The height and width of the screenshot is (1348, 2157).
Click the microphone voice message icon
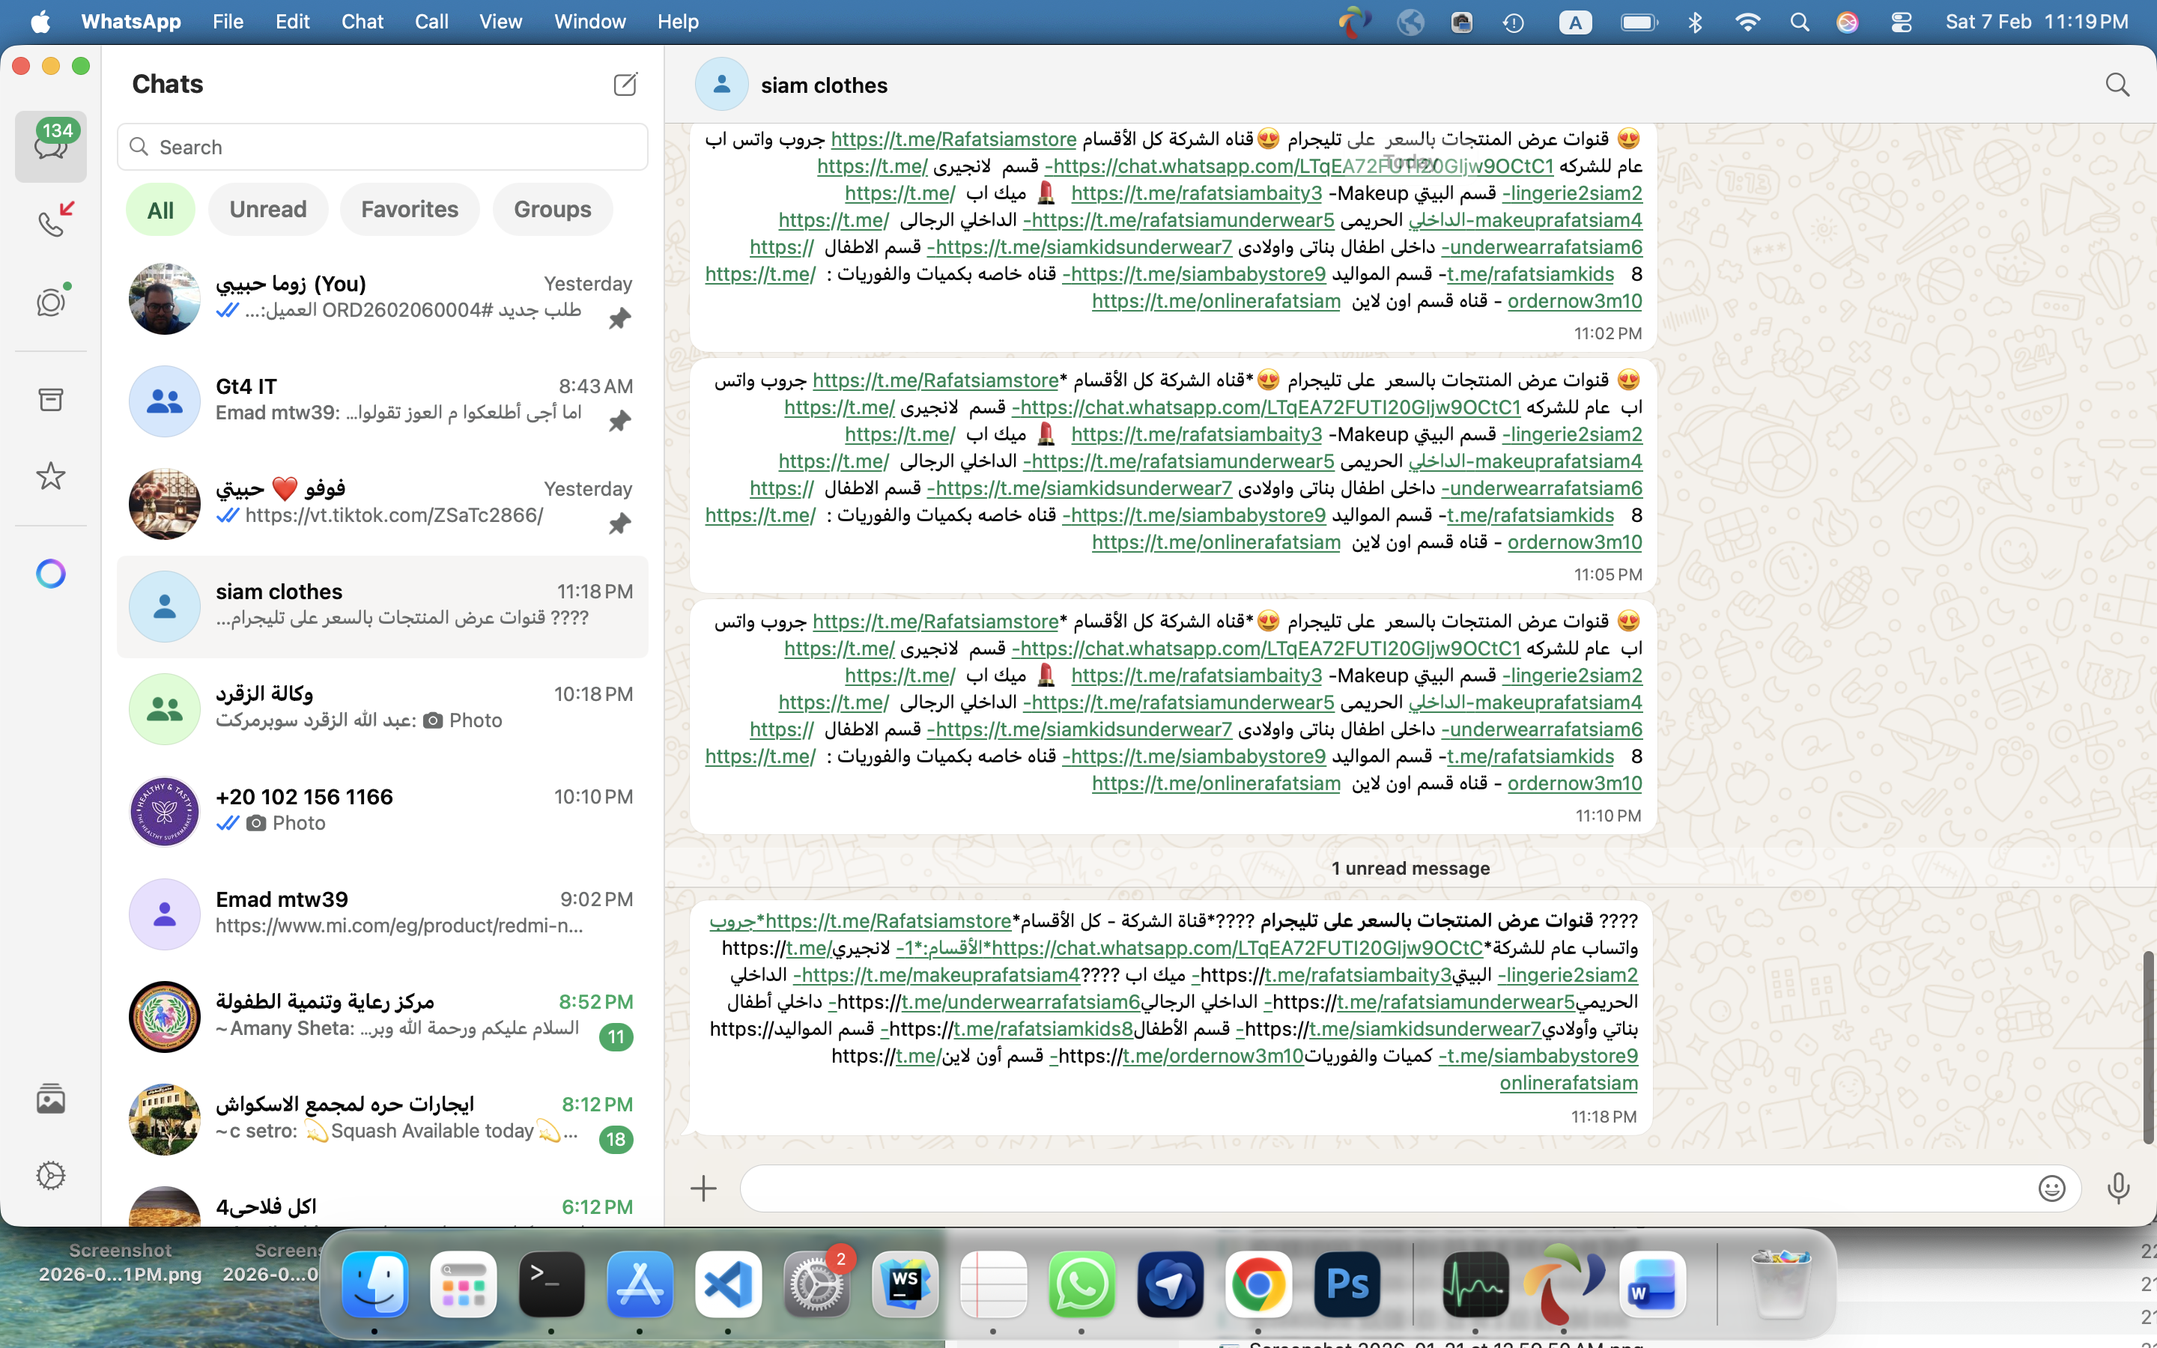coord(2119,1188)
